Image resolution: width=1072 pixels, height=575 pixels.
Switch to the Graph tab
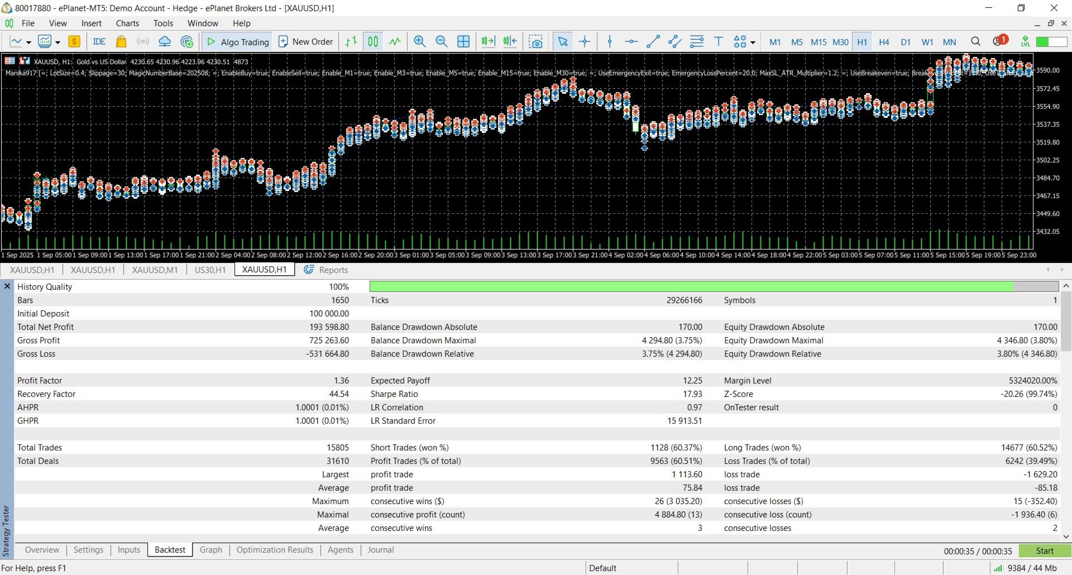(210, 550)
